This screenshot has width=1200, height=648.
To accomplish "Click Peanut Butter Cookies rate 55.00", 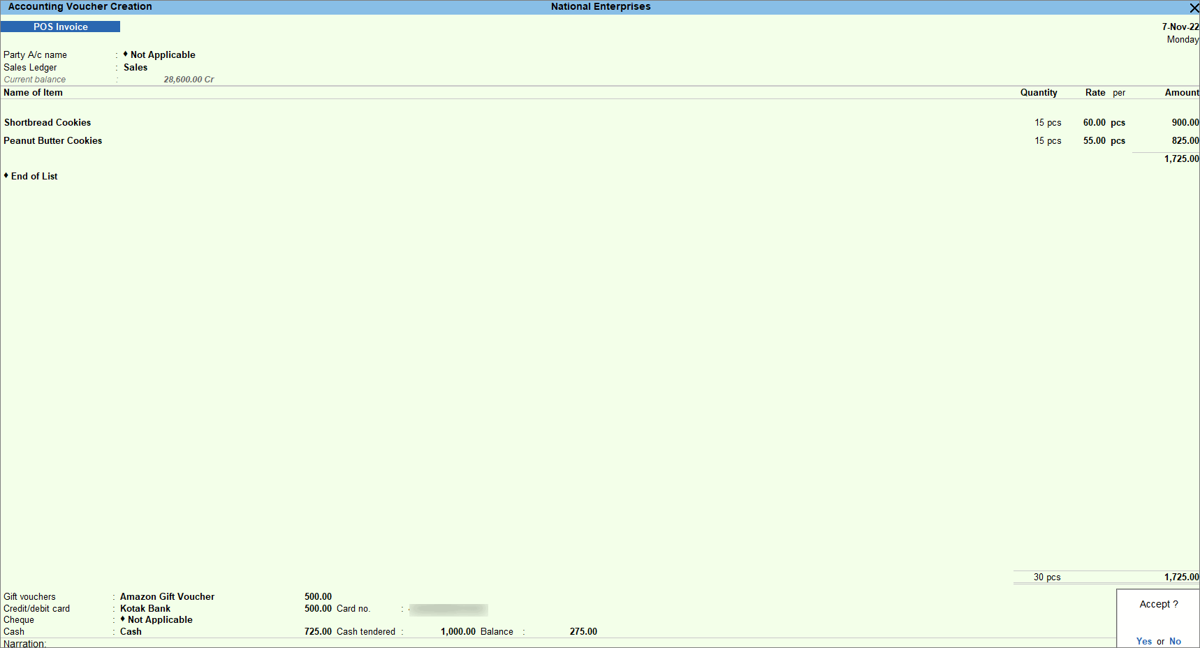I will tap(1094, 140).
